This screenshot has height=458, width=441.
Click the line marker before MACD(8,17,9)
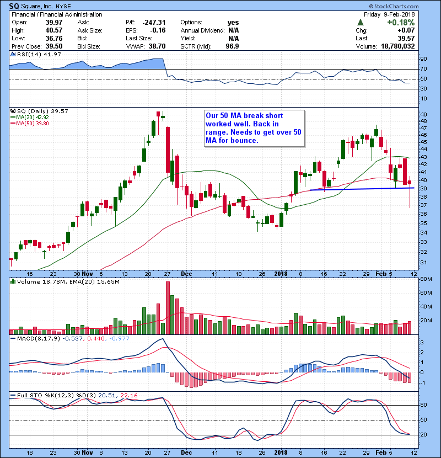tap(13, 339)
